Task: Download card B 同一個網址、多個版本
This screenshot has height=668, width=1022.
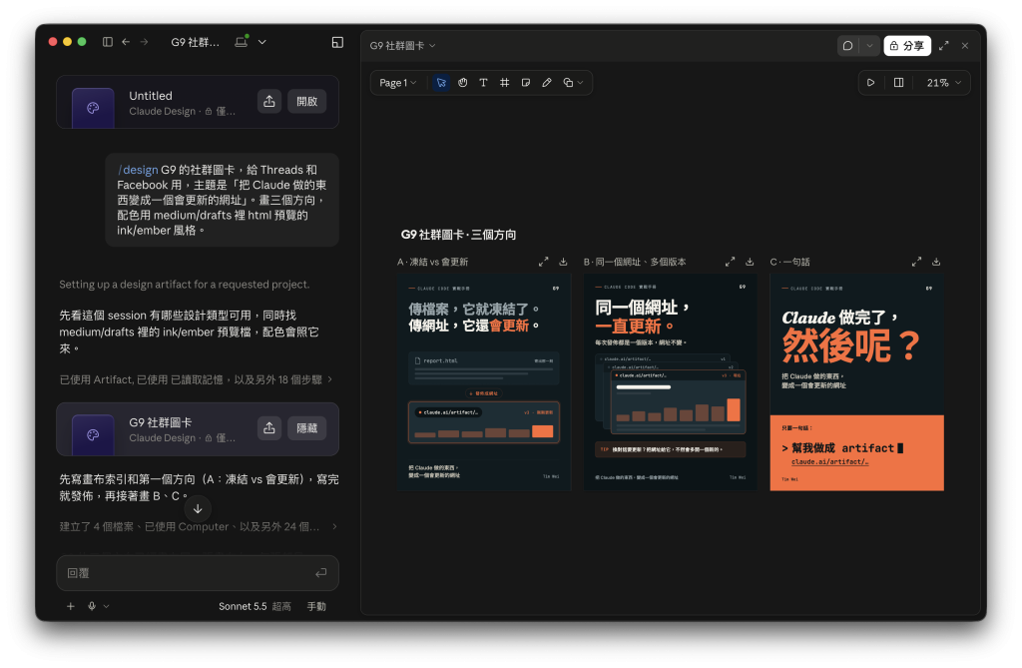Action: pyautogui.click(x=750, y=262)
